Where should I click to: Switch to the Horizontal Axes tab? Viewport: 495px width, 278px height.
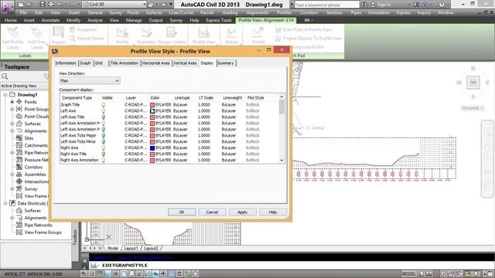pyautogui.click(x=156, y=63)
